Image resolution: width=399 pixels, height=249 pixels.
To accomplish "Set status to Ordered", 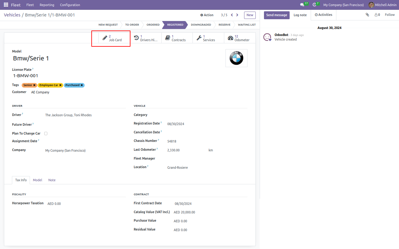I will click(153, 25).
